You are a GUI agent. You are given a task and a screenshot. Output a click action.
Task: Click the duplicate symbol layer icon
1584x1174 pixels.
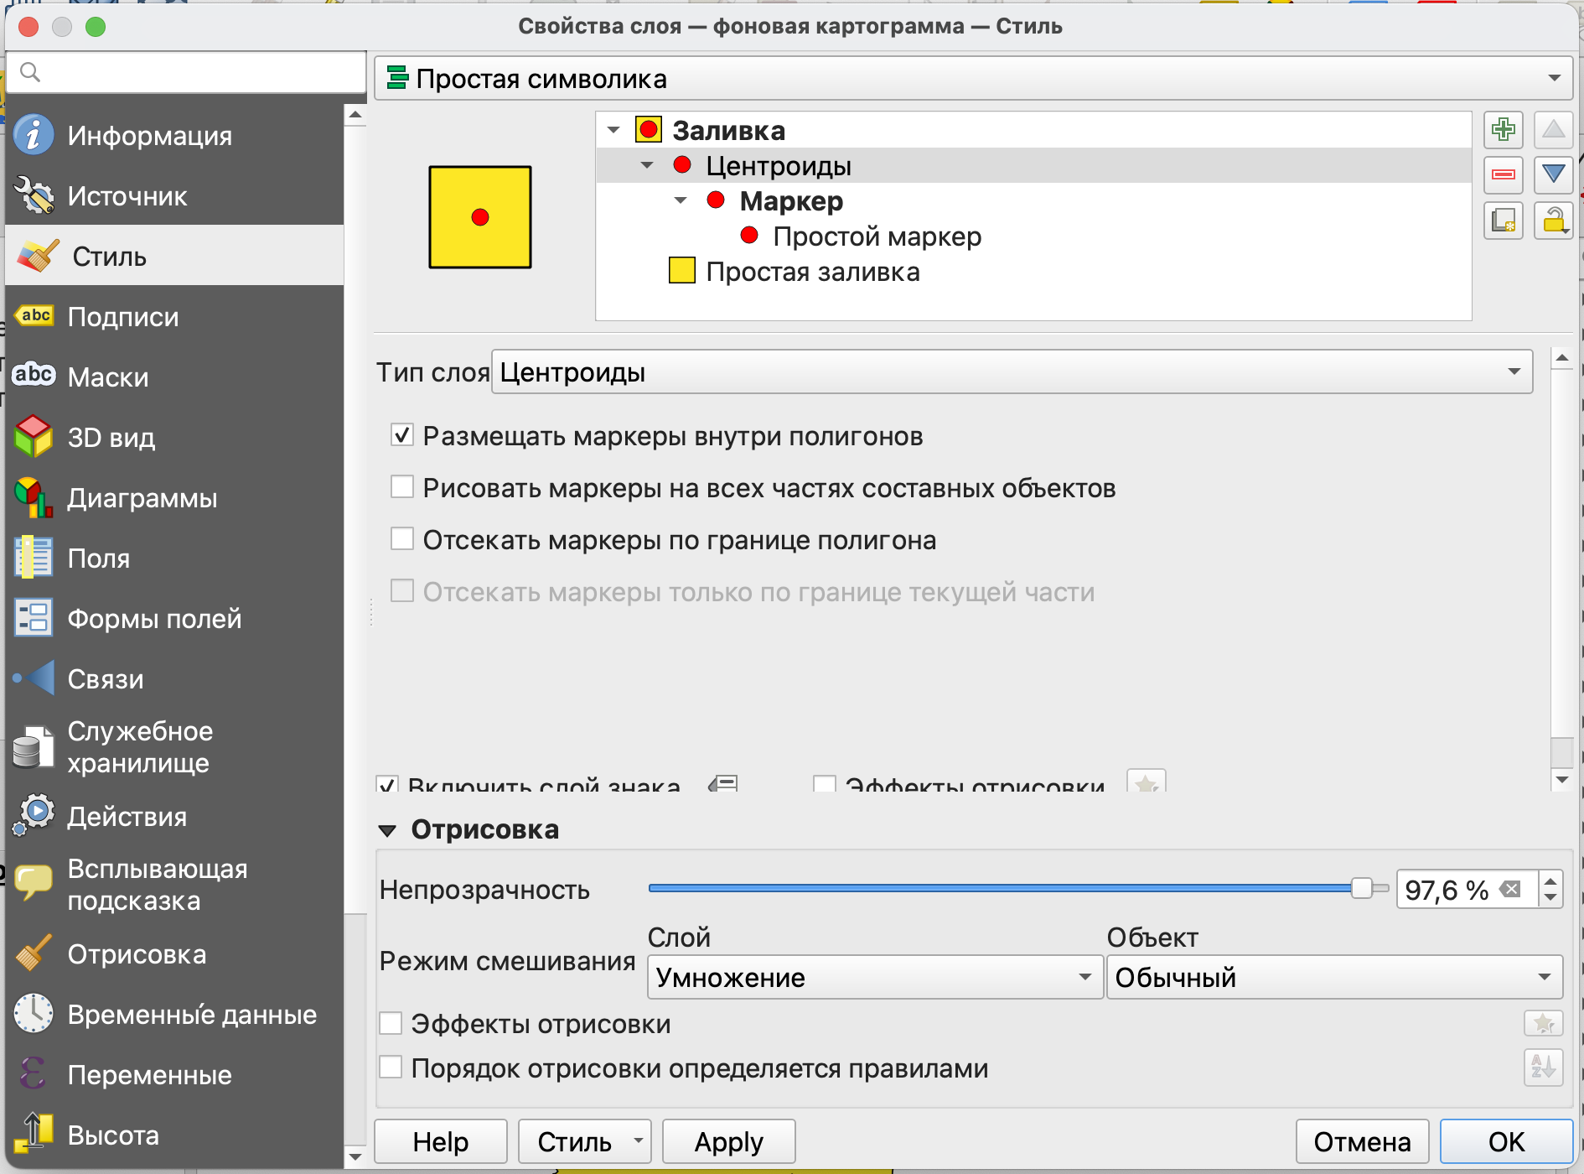(x=1503, y=221)
